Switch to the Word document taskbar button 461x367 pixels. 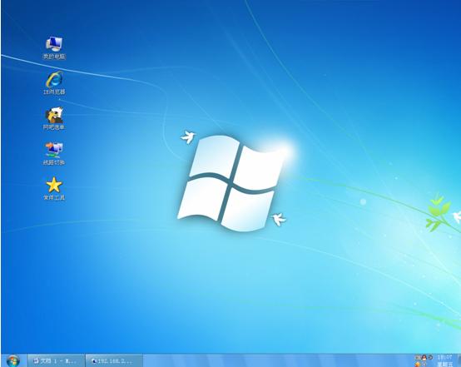pos(57,361)
